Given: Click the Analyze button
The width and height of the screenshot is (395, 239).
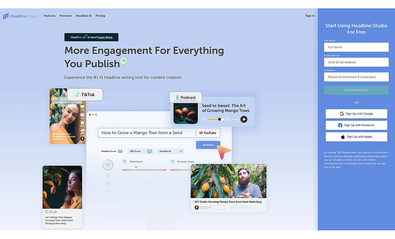Looking at the screenshot, I should click(x=208, y=145).
